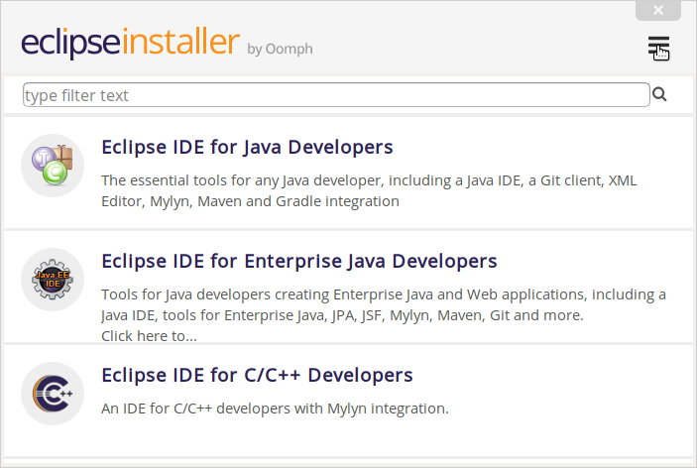Click the magnifier search icon

[659, 95]
